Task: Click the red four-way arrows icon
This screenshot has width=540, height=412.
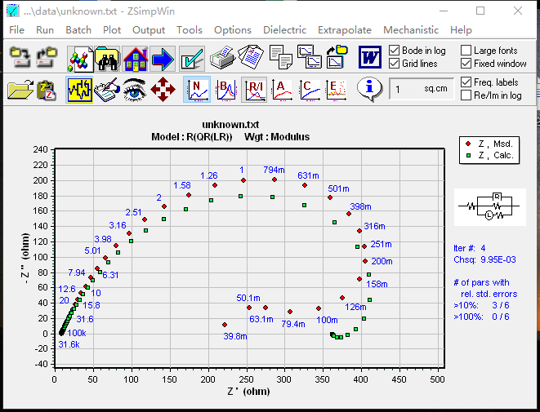Action: [x=164, y=89]
